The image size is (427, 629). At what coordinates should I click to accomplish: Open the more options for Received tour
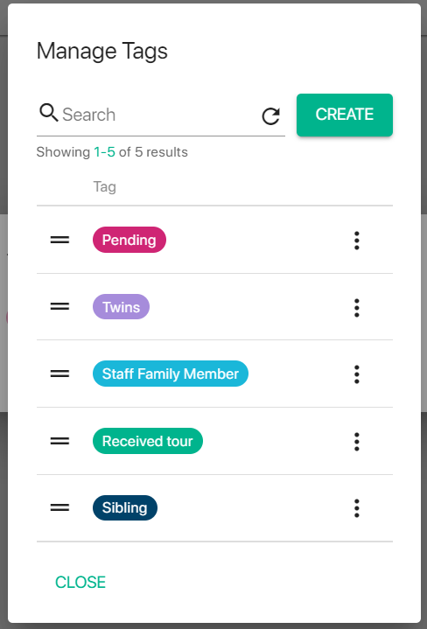(x=357, y=442)
